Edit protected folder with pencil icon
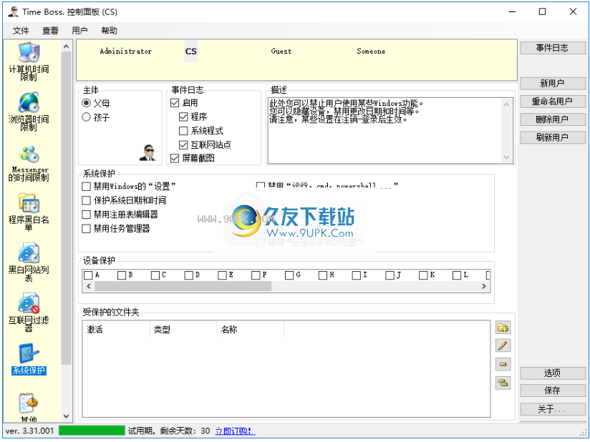The width and height of the screenshot is (590, 442). (503, 345)
